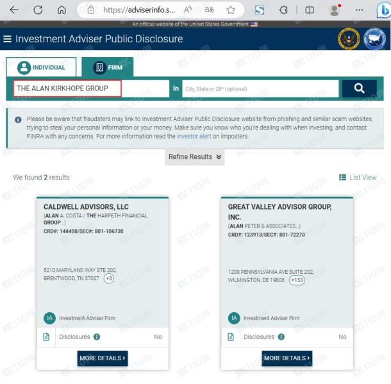Open browser settings and more menu

coord(359,10)
